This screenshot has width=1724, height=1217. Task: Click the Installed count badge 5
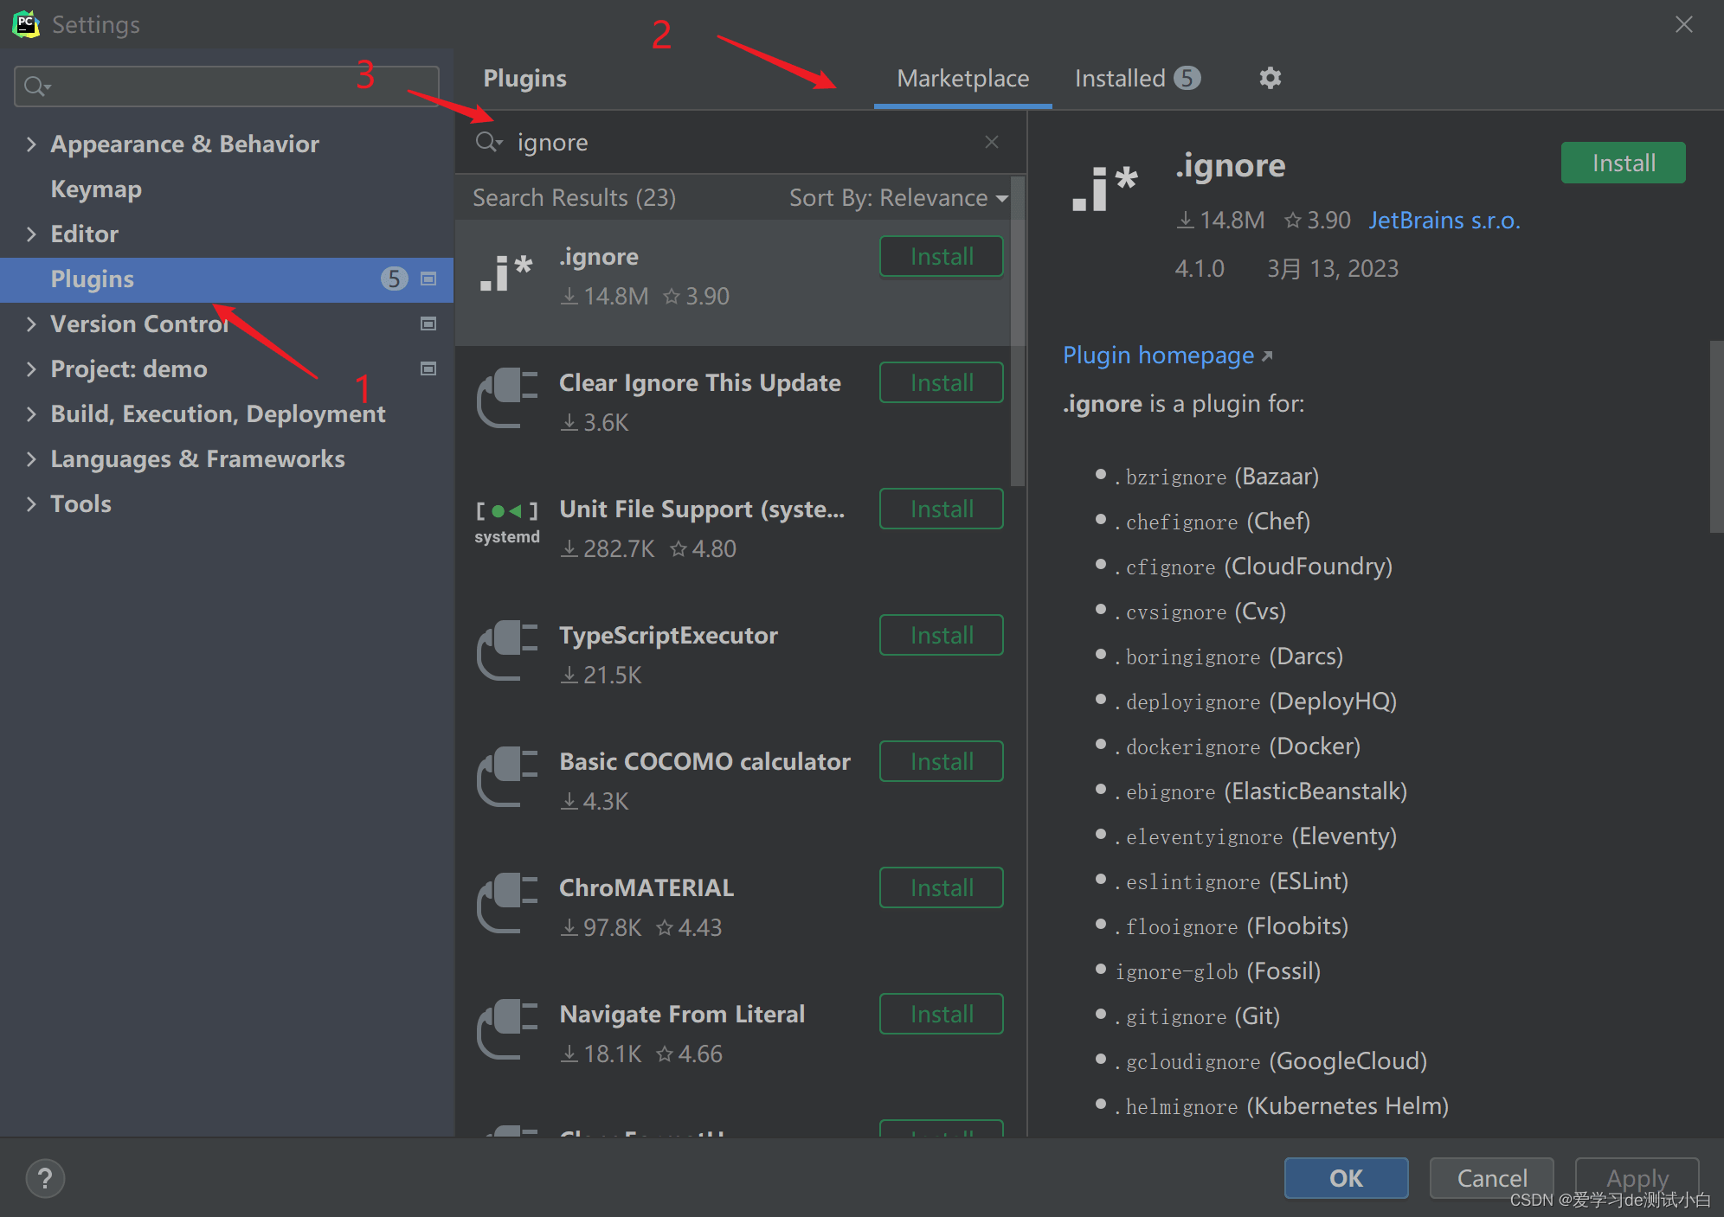click(1187, 78)
